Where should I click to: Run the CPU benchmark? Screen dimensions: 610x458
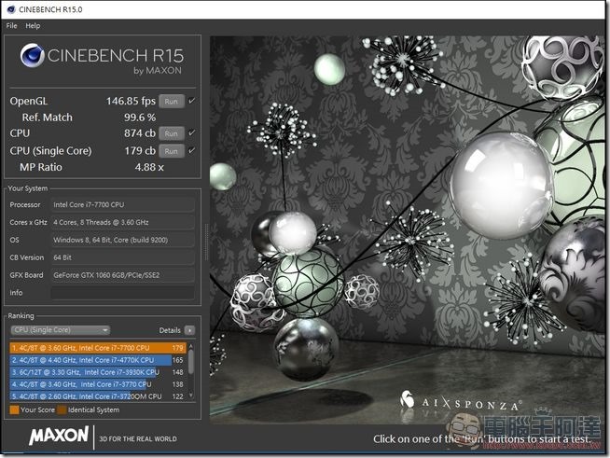[x=172, y=133]
